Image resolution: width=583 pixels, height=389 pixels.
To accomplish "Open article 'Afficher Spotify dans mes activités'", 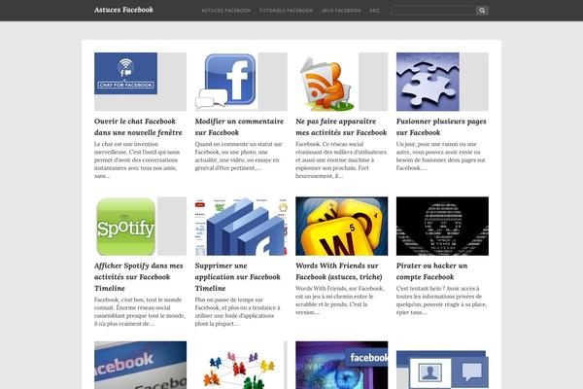I will click(x=138, y=277).
